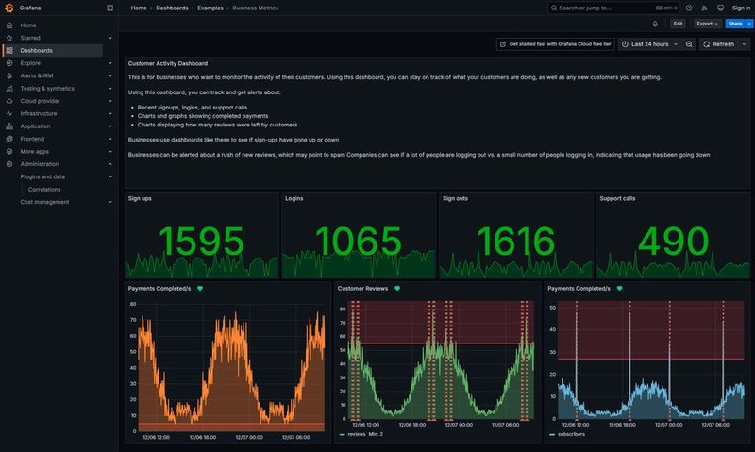The height and width of the screenshot is (452, 755).
Task: Click the Frontend icon in sidebar
Action: pyautogui.click(x=9, y=139)
